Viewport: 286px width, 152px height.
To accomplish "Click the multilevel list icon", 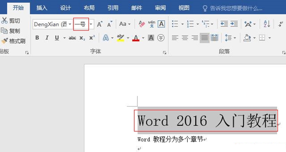I will 206,24.
